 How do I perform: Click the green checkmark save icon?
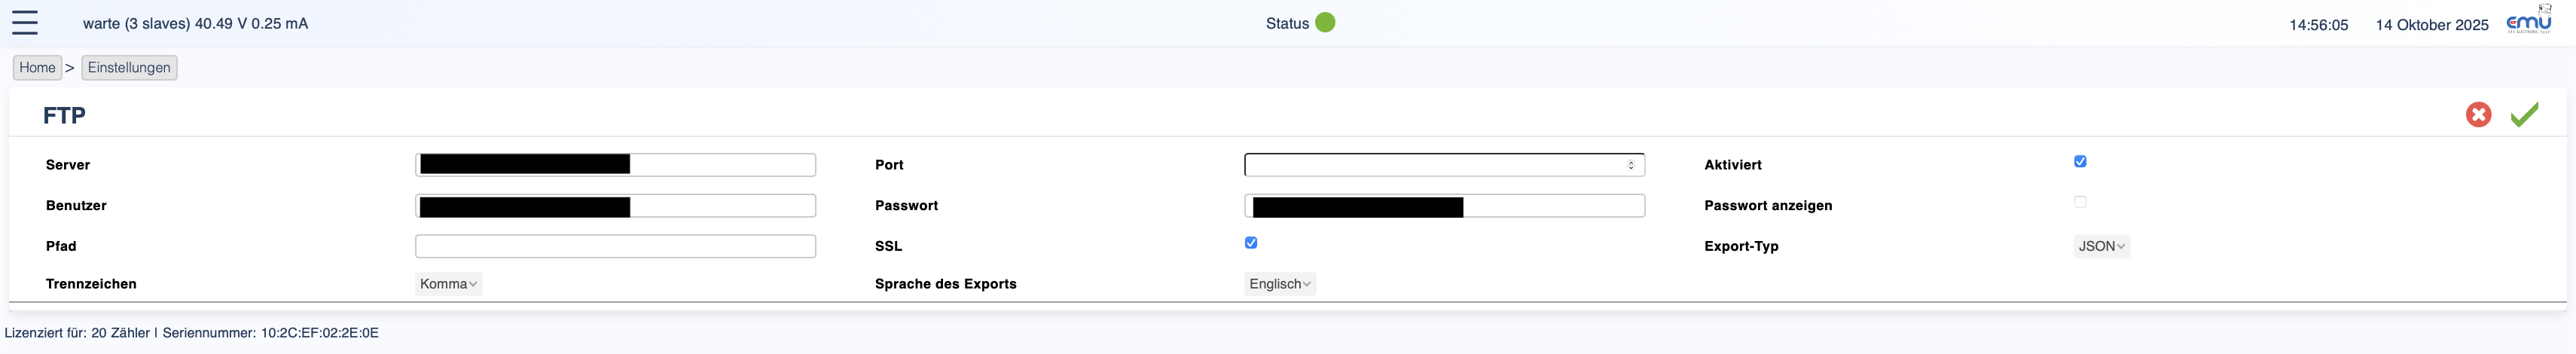coord(2524,115)
